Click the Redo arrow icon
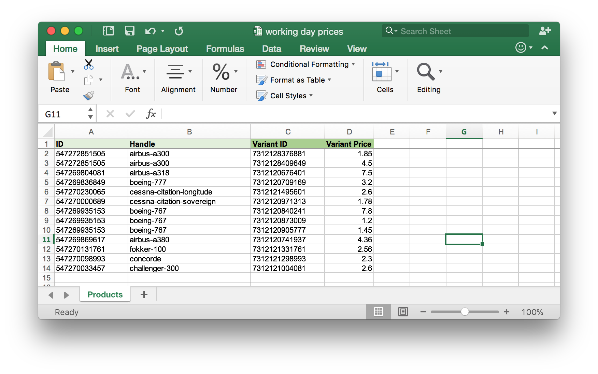The width and height of the screenshot is (598, 374). click(179, 31)
